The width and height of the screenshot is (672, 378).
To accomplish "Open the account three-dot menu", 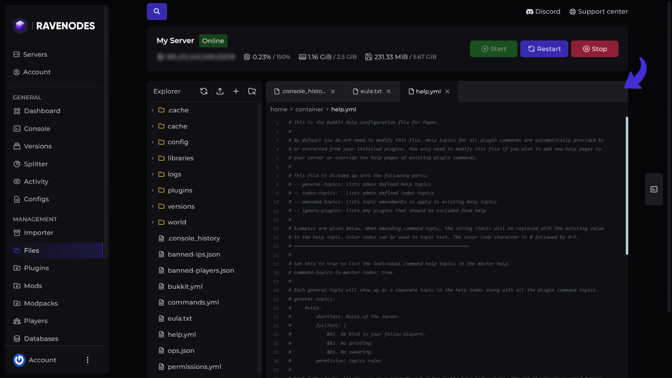I will click(x=87, y=360).
